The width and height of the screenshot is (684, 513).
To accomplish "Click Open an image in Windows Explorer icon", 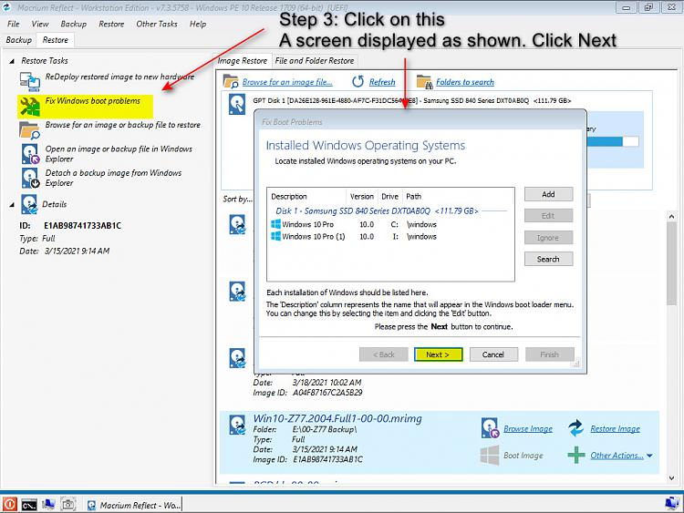I will point(30,154).
